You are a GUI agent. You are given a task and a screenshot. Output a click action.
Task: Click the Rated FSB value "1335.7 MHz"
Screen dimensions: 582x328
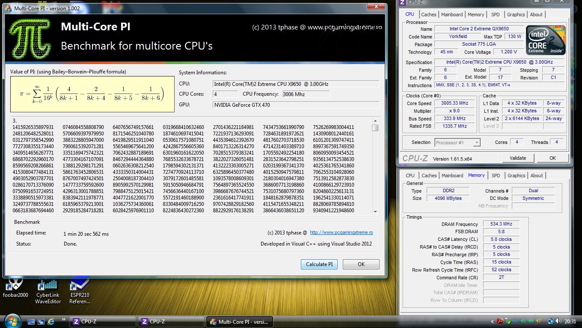pos(454,126)
